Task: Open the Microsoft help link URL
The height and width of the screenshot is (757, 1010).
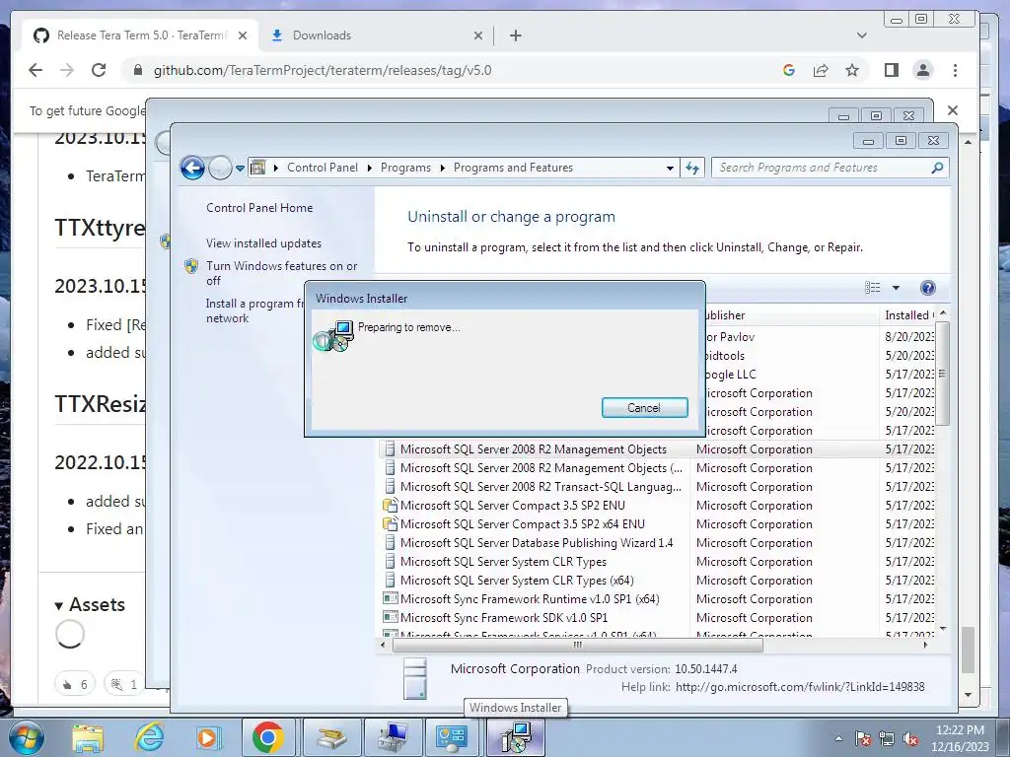Action: pos(800,687)
